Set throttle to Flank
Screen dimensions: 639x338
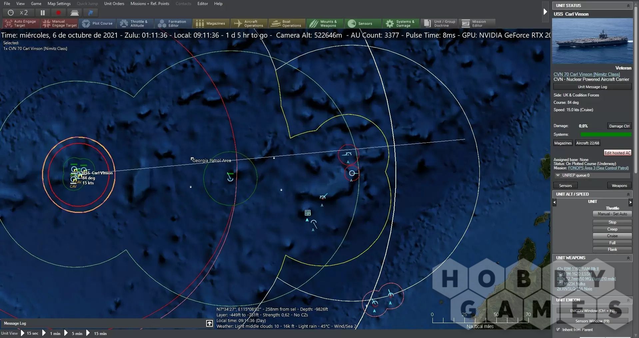pyautogui.click(x=612, y=250)
